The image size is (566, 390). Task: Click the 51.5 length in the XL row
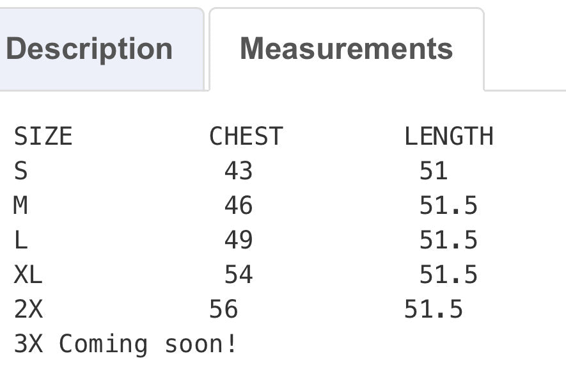448,275
